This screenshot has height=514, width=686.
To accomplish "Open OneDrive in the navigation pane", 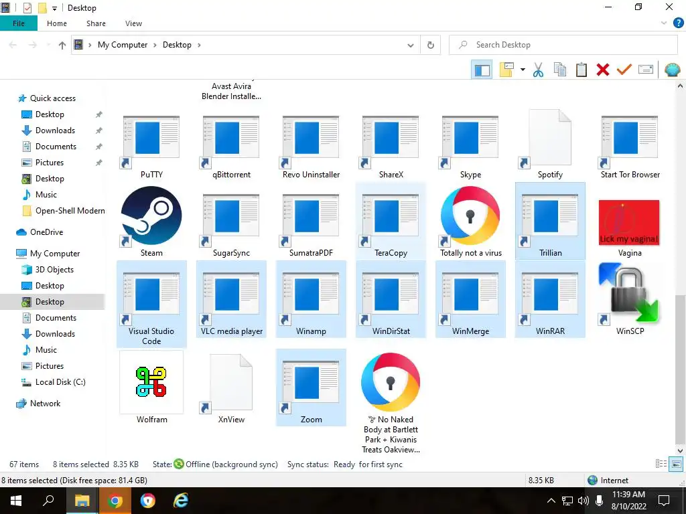I will point(46,232).
